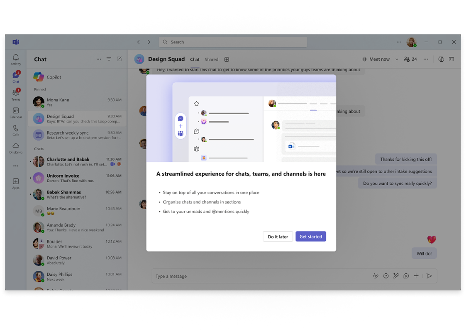Add a new tab with the plus button

click(x=227, y=59)
